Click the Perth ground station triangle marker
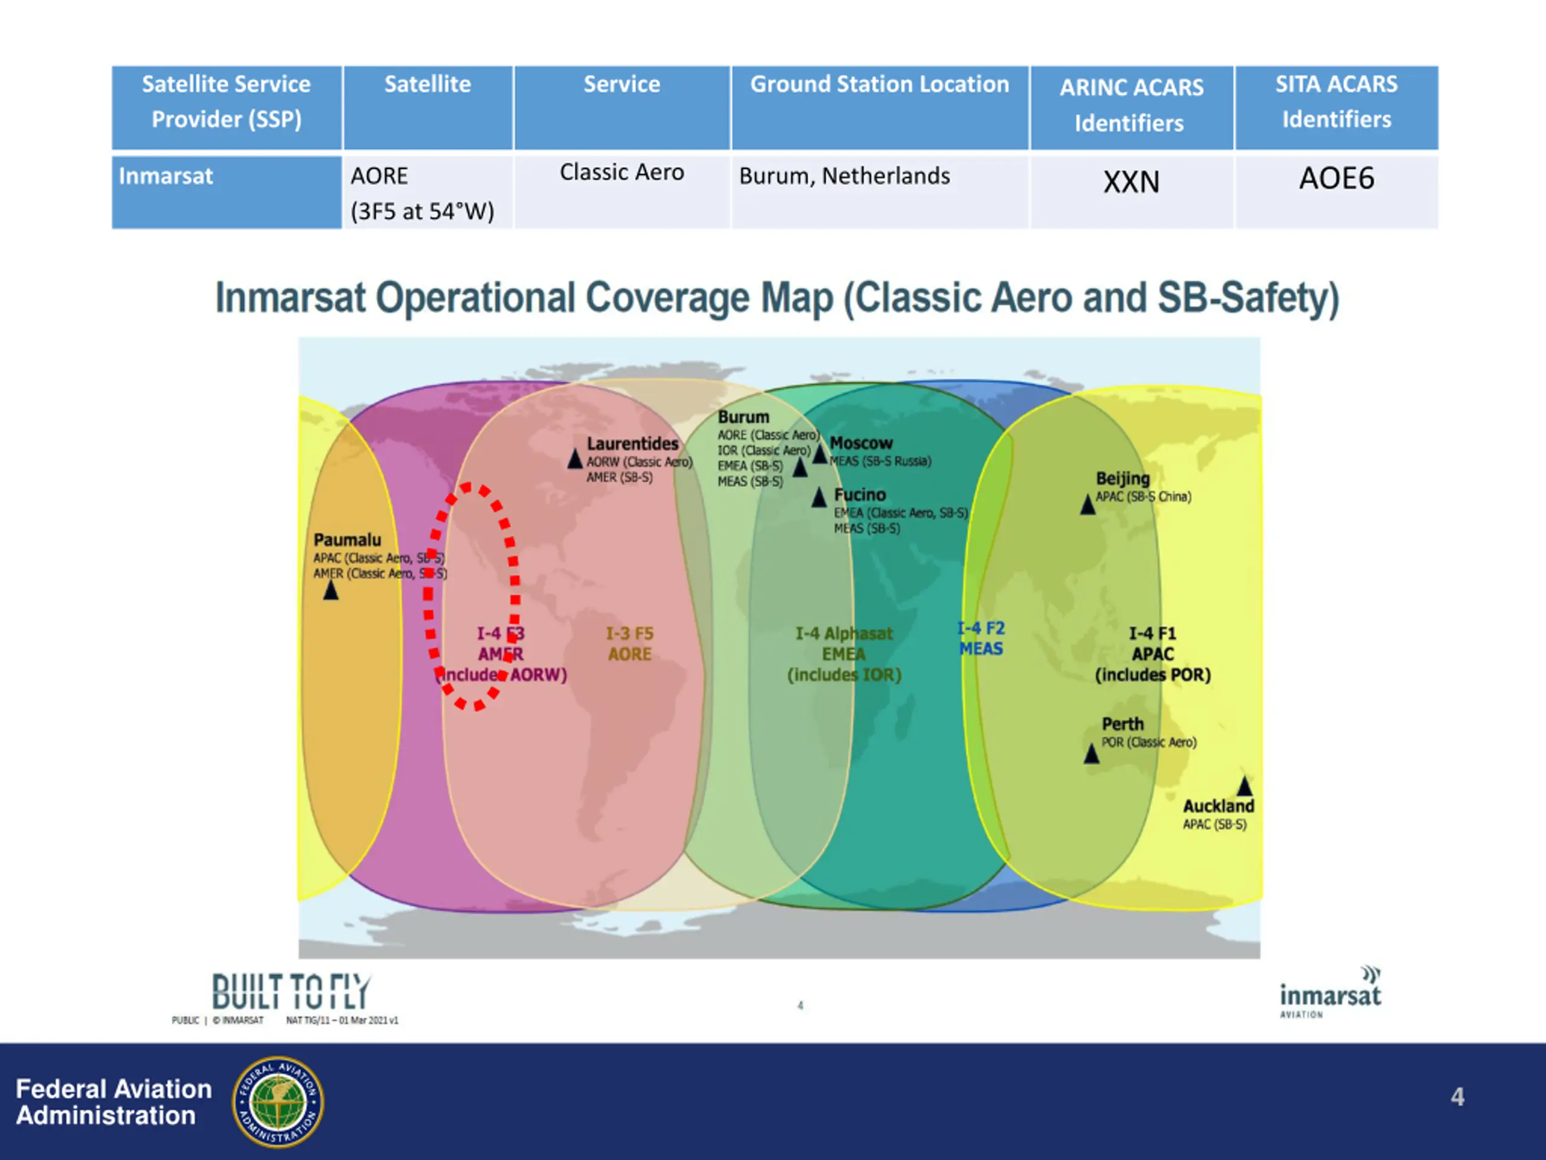Viewport: 1546px width, 1160px height. (x=1091, y=754)
